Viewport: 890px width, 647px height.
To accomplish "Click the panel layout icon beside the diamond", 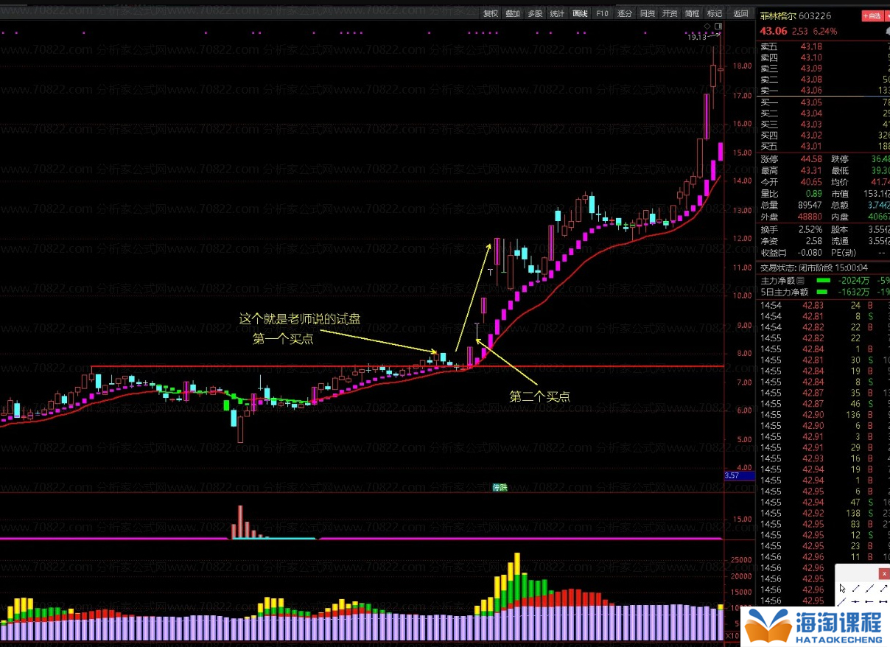I will coord(718,27).
